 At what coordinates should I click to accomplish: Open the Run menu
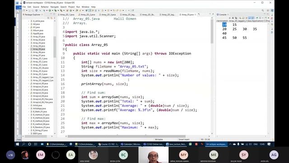click(78, 7)
